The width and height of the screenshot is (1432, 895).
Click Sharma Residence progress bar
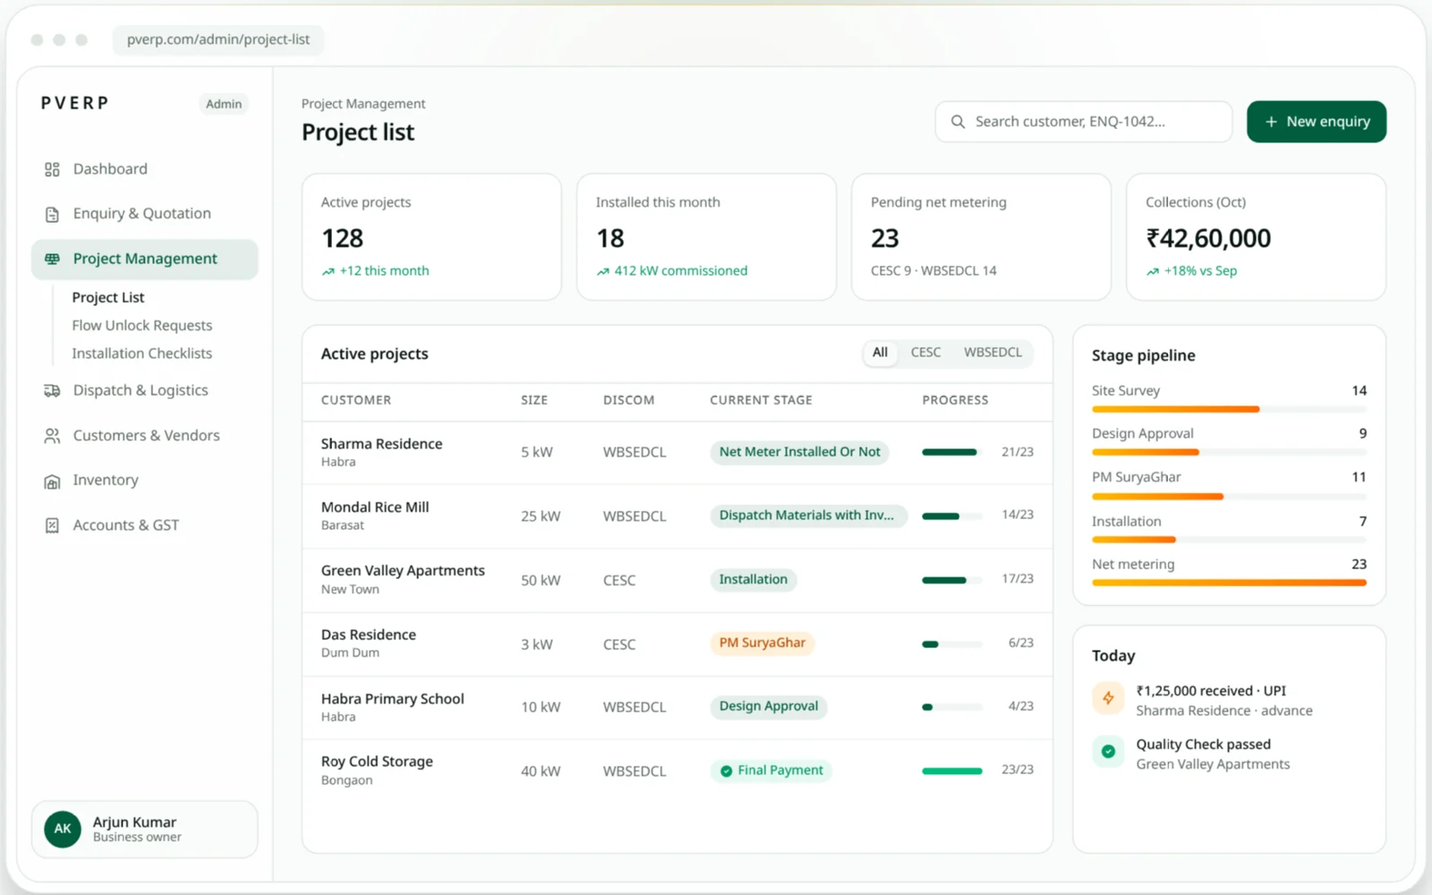tap(951, 452)
